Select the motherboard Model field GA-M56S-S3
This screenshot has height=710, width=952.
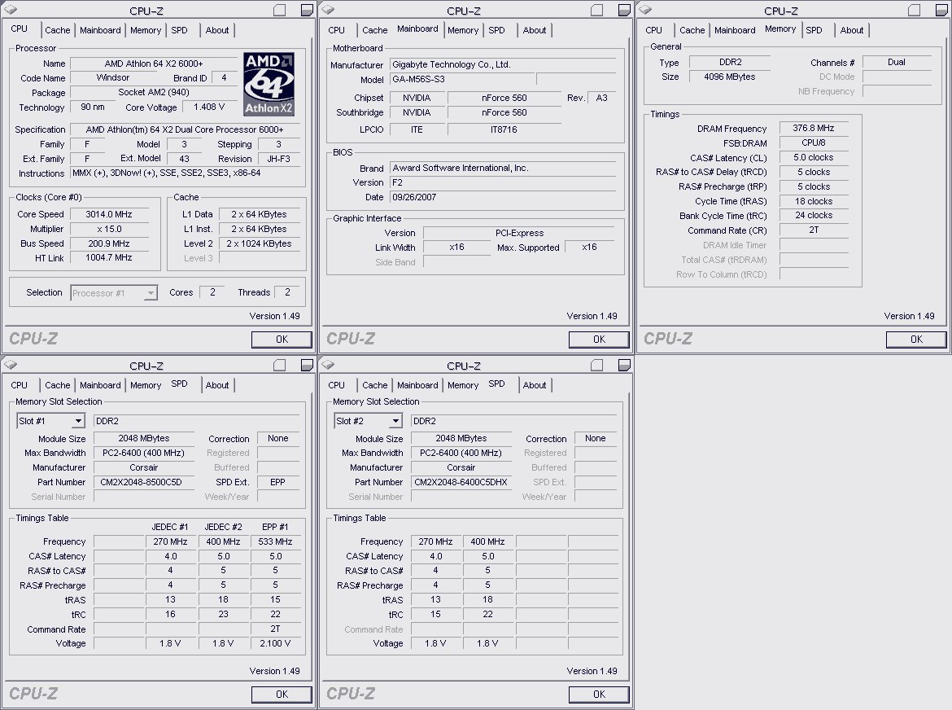point(462,80)
